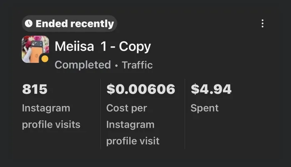This screenshot has width=291, height=167.
Task: Click Cost per Instagram profile visit label
Action: tap(132, 124)
